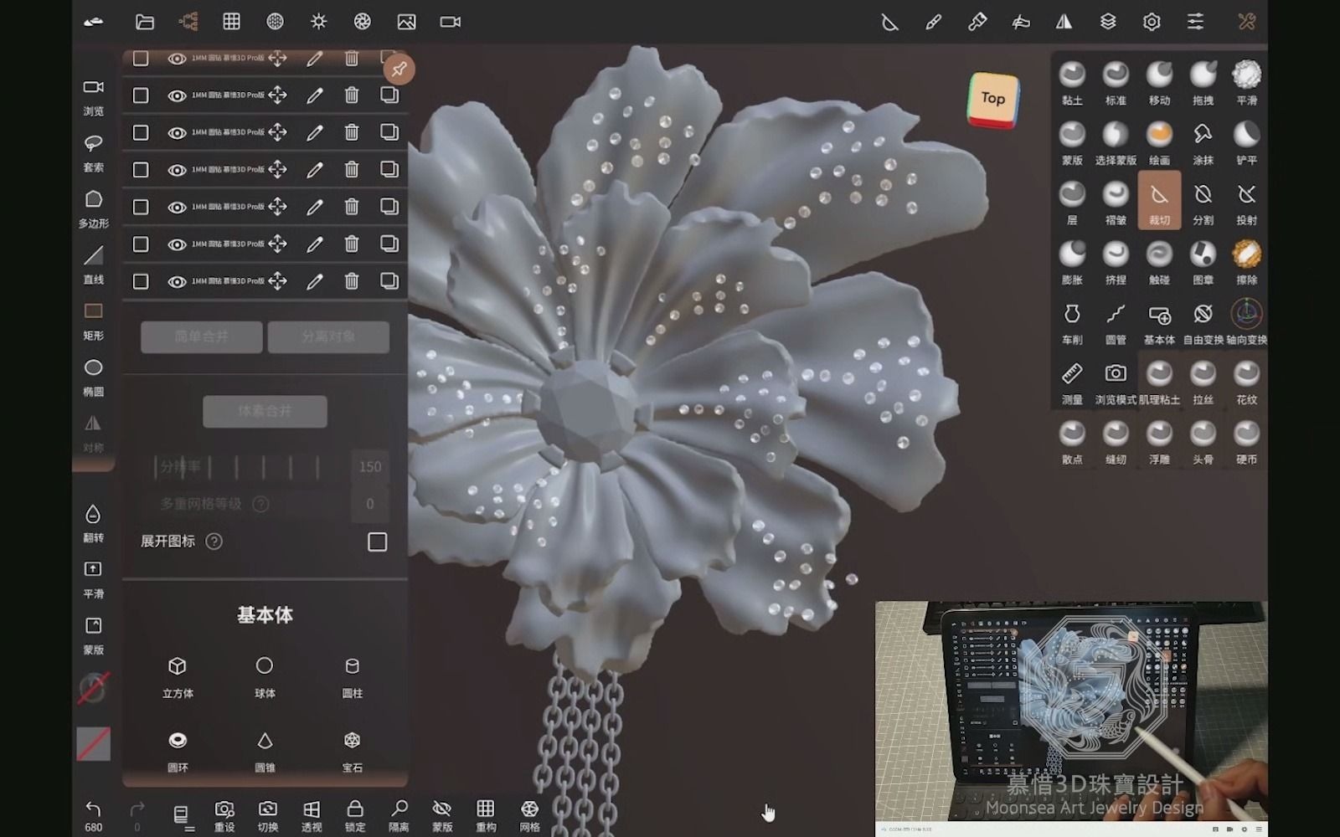1340x837 pixels.
Task: Pick the 拖拽 drag tool
Action: (1203, 82)
